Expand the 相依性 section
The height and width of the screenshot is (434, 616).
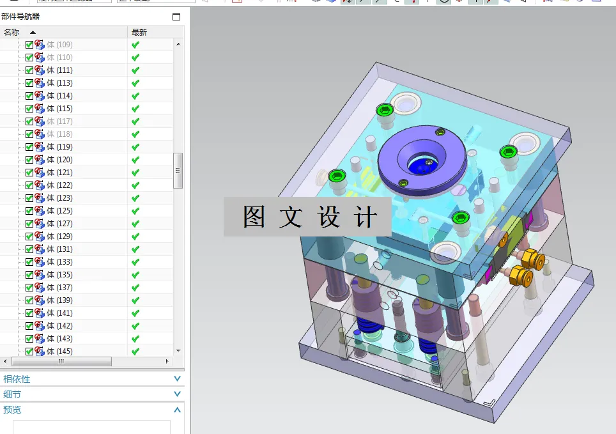(x=176, y=378)
